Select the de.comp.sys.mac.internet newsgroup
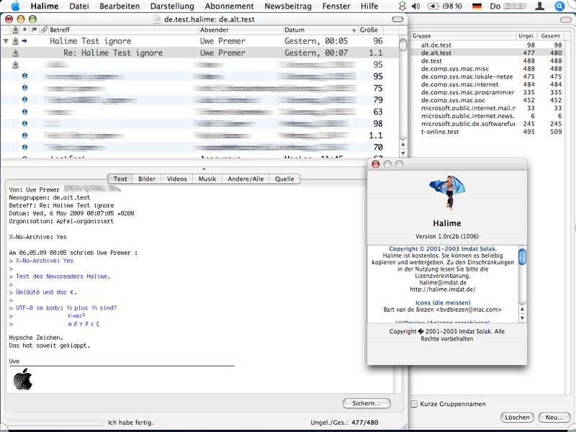 459,84
